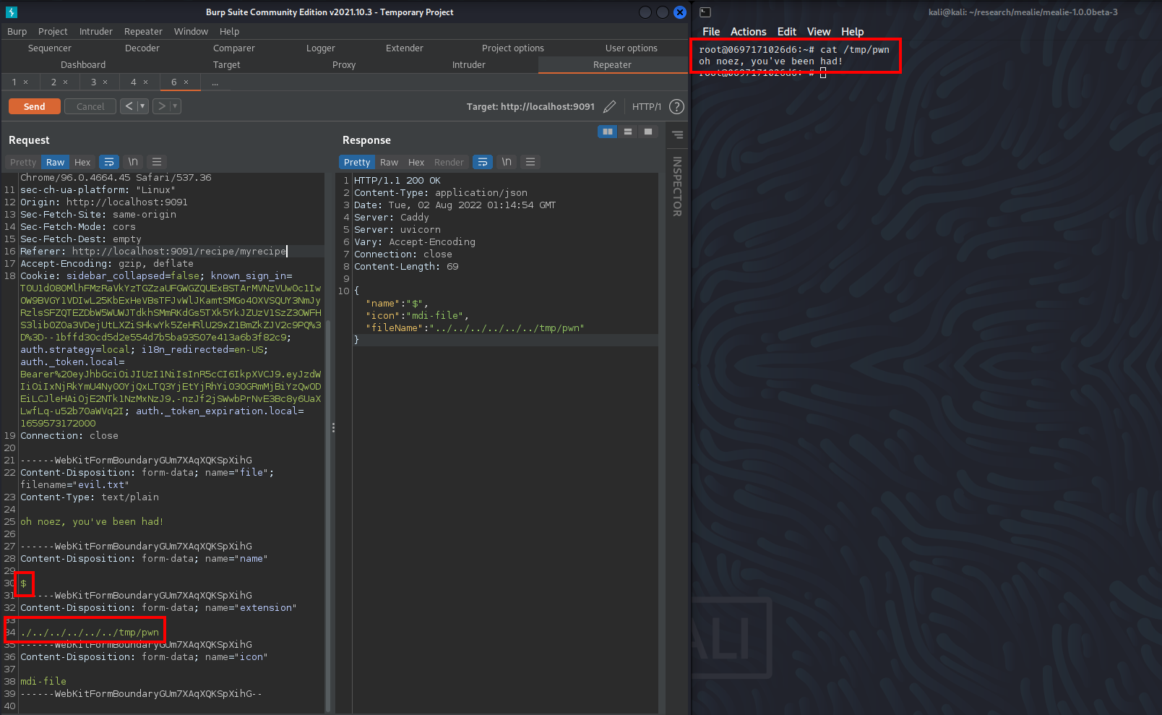Open terminal File menu
The width and height of the screenshot is (1162, 715).
coord(711,32)
